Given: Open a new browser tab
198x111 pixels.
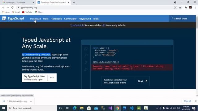Looking at the screenshot, I should point(74,2).
